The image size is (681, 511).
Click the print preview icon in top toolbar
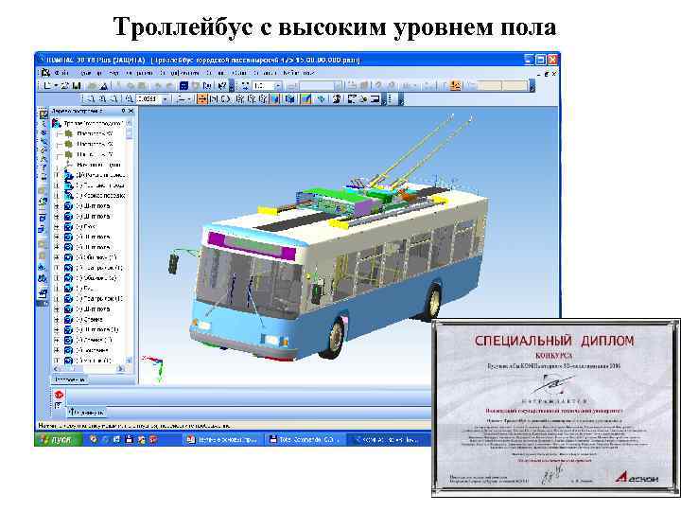tap(103, 85)
